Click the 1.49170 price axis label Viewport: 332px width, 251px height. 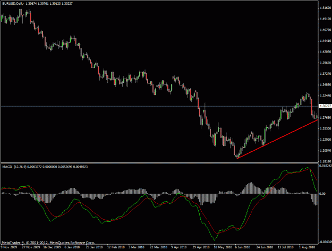tap(326, 19)
